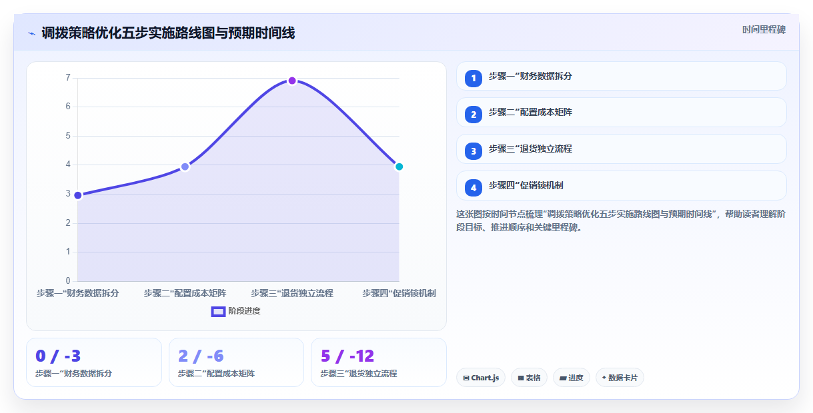Screen dimensions: 813x413
Task: Click the Chart.js tag icon
Action: (x=466, y=378)
